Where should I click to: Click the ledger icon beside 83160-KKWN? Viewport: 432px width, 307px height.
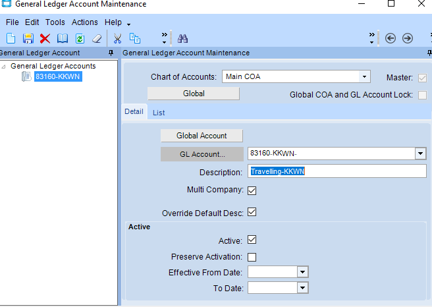click(x=26, y=76)
